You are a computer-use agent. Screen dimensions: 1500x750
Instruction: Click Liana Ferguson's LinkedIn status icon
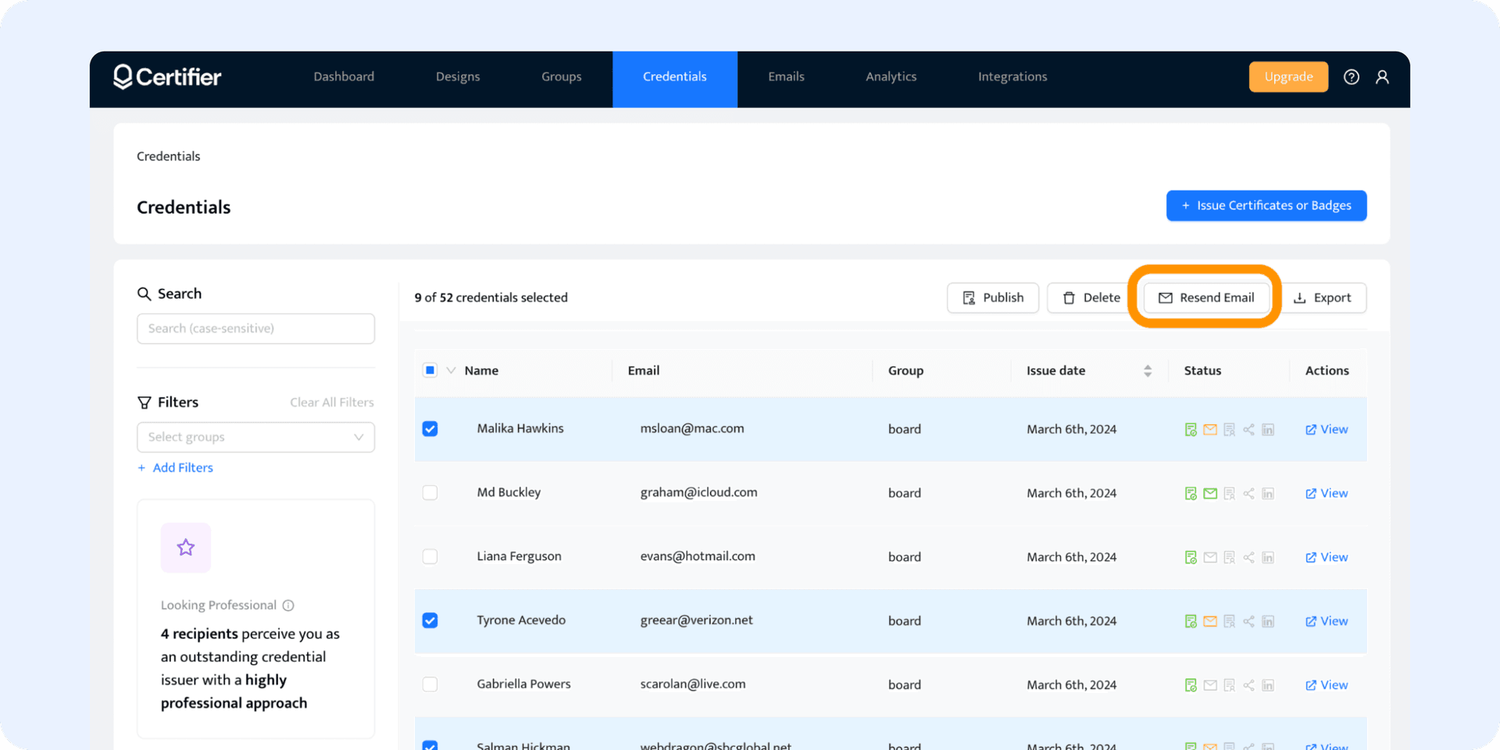click(1268, 558)
